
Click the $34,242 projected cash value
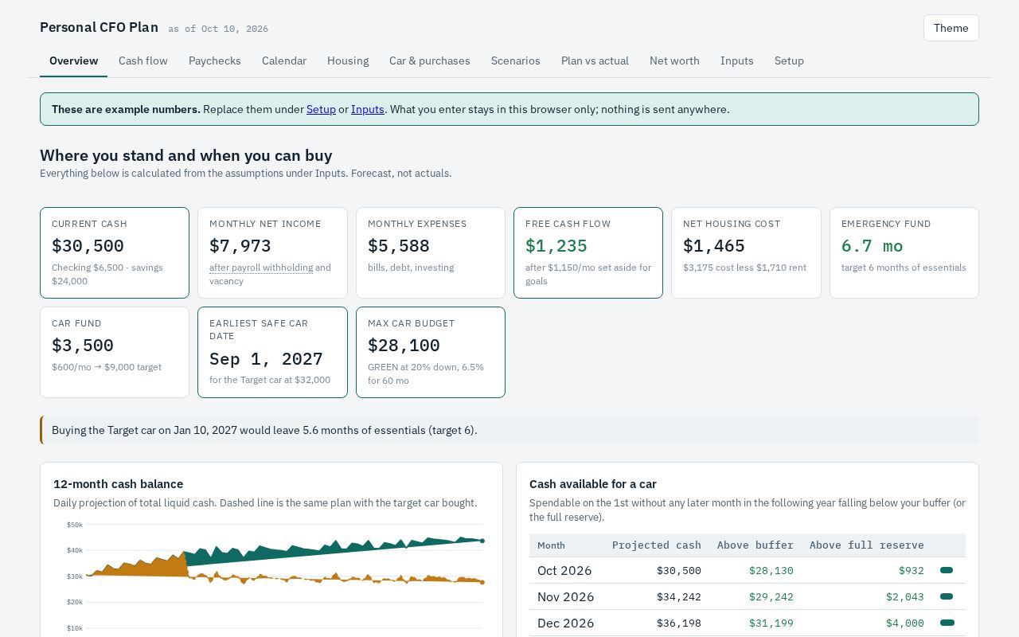[679, 596]
